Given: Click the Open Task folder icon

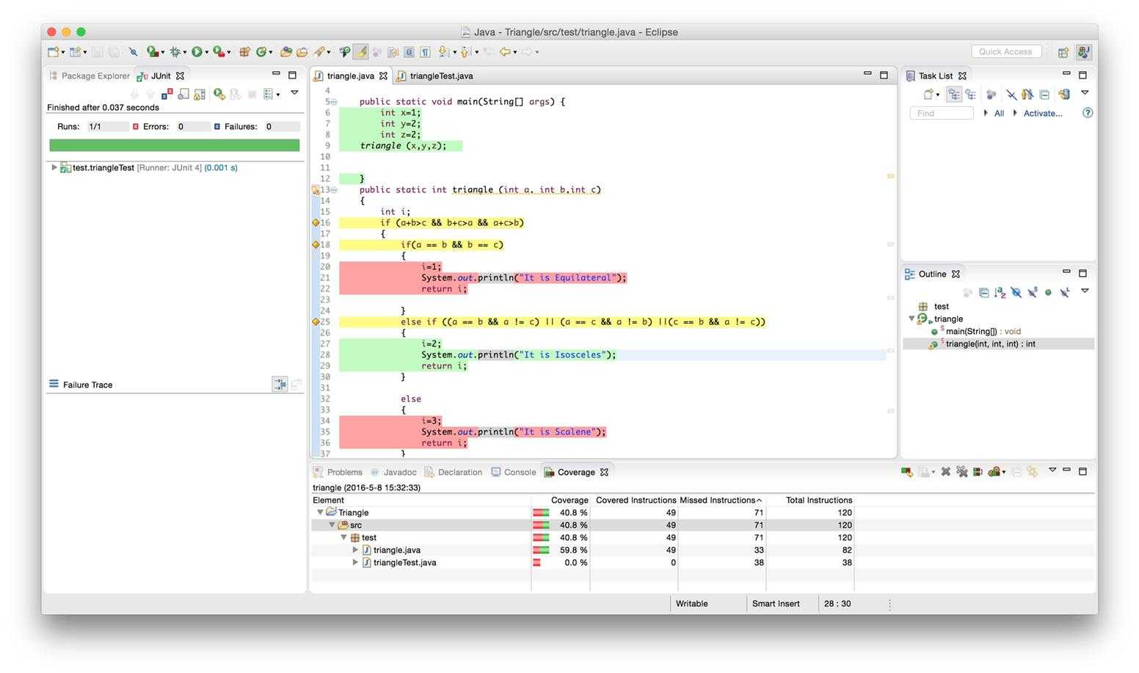Looking at the screenshot, I should coord(302,51).
